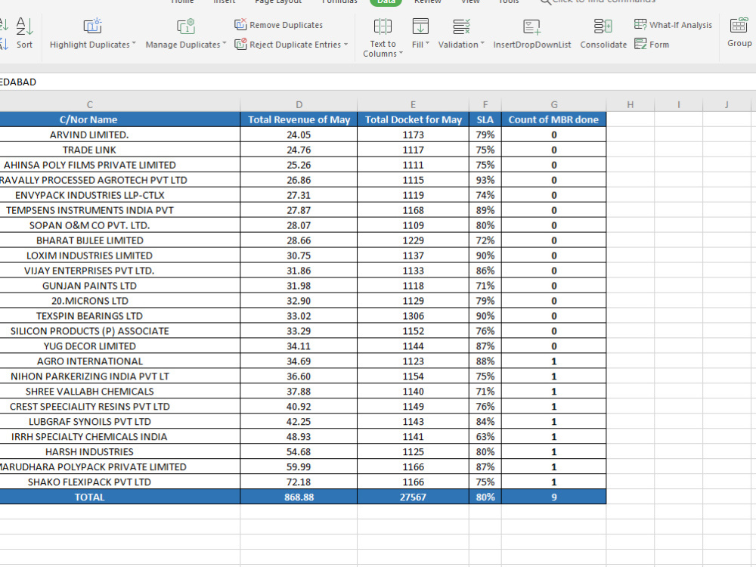Select column D header

tap(299, 104)
